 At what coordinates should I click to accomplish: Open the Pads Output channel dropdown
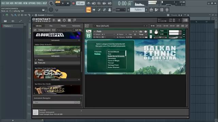click(104, 35)
